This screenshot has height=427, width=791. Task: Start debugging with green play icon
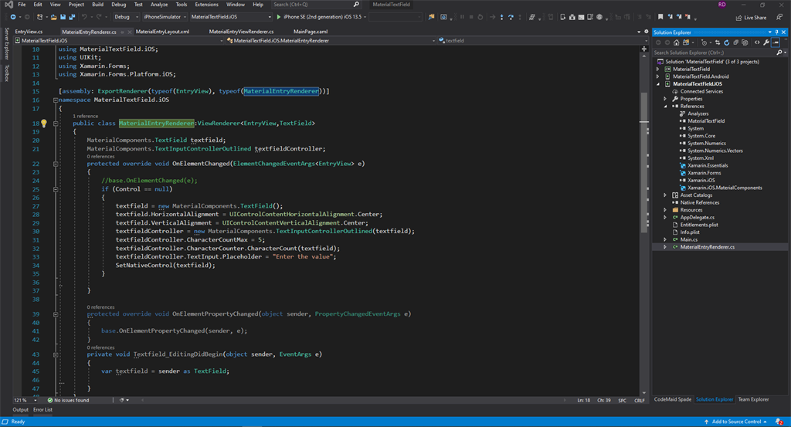coord(278,16)
